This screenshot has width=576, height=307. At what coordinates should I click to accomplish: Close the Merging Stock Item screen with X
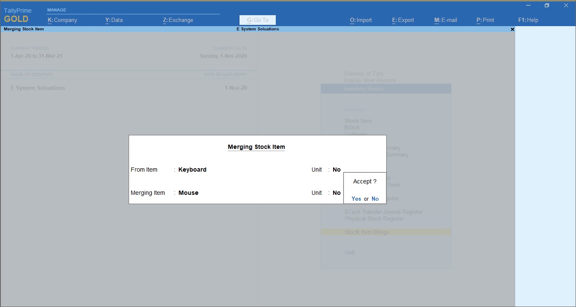[512, 30]
